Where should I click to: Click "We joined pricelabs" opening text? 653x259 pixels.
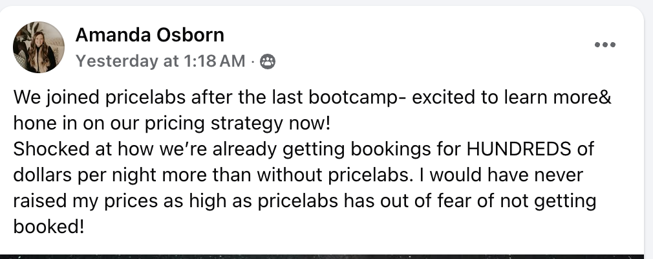(x=91, y=99)
